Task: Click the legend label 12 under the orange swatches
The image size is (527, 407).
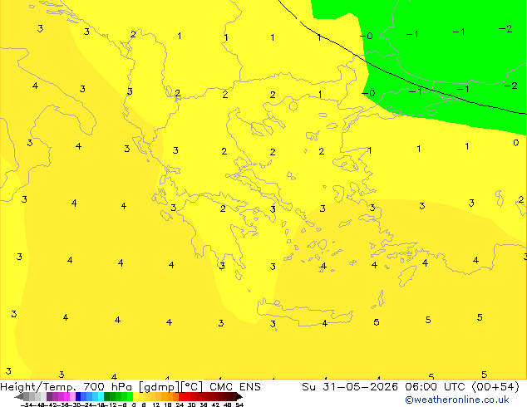Action: coord(156,405)
